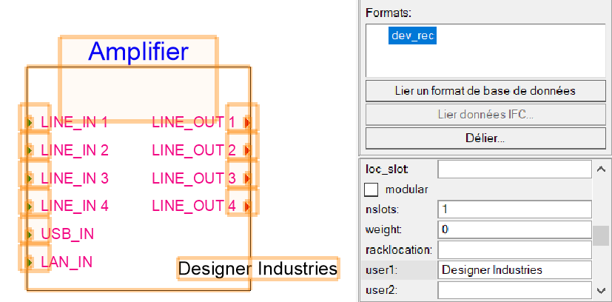
Task: Click the LINE_OUT 2 output port arrow
Action: click(x=246, y=150)
